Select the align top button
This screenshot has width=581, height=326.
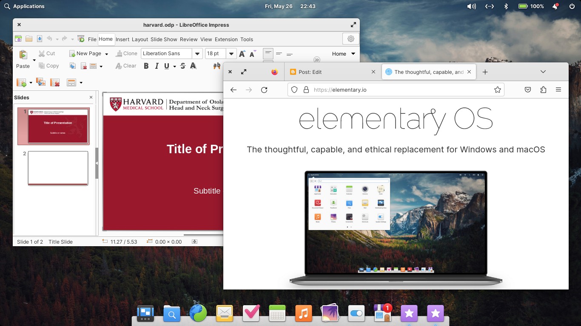click(x=268, y=53)
